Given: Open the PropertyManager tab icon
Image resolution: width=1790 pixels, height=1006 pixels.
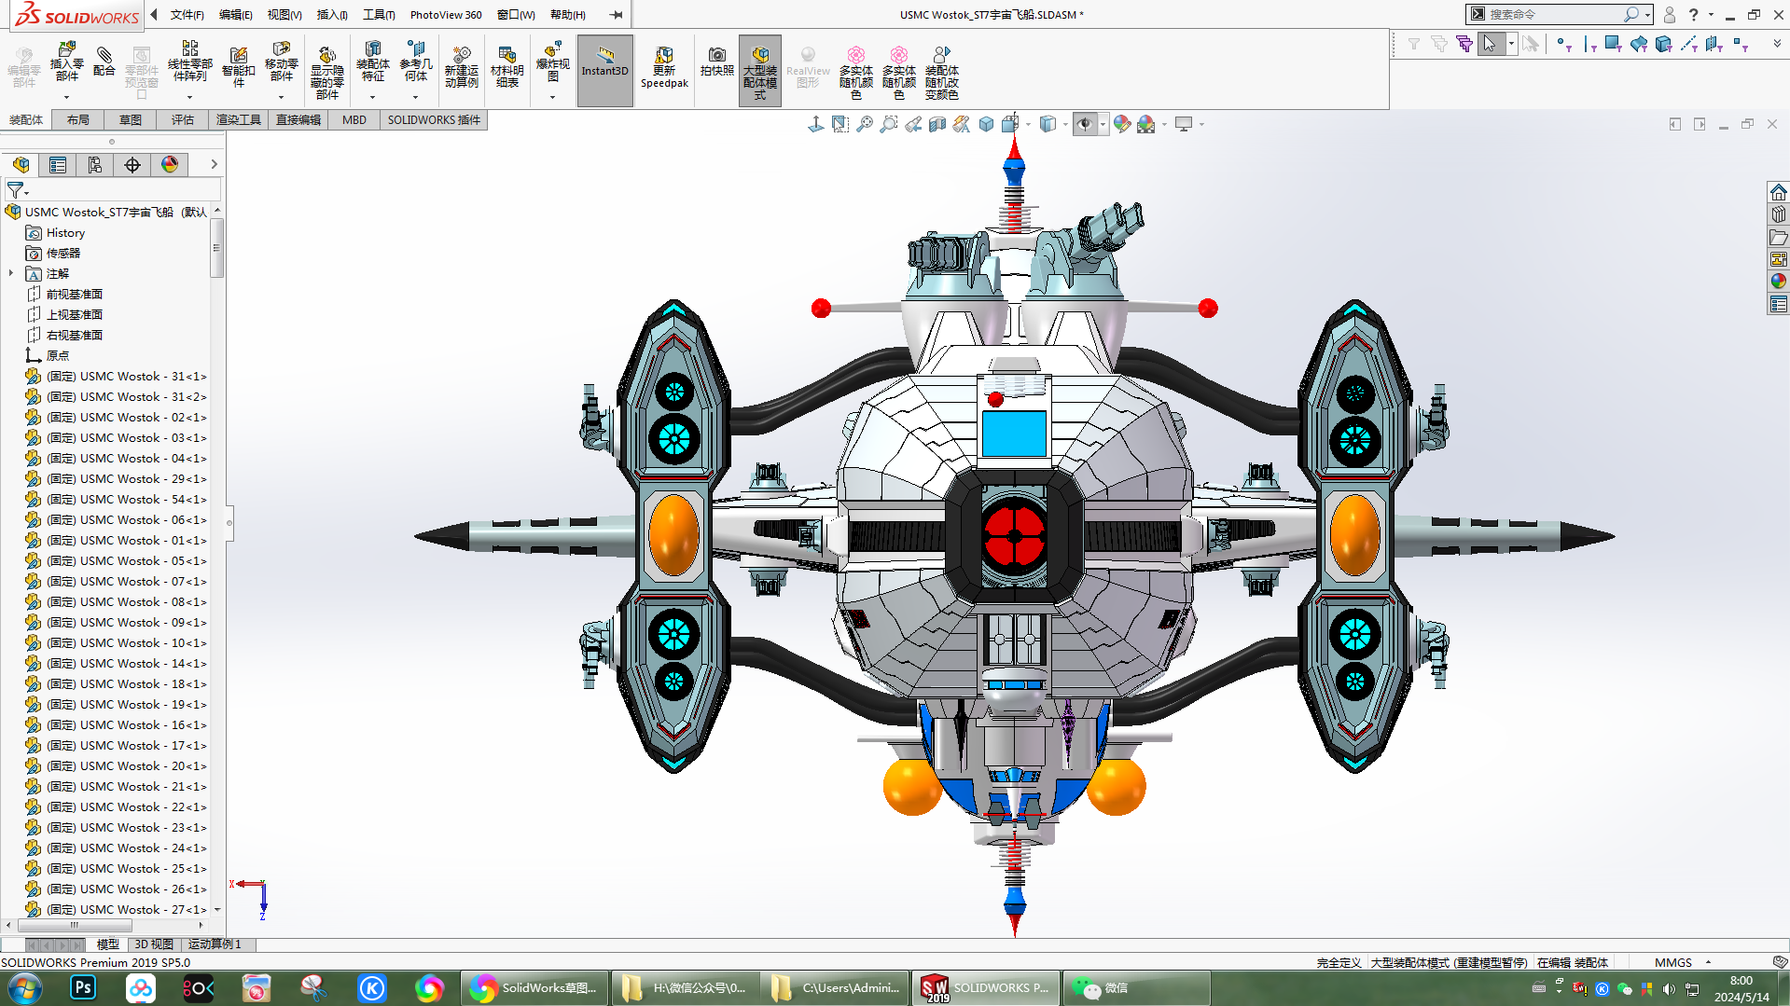Looking at the screenshot, I should tap(58, 165).
